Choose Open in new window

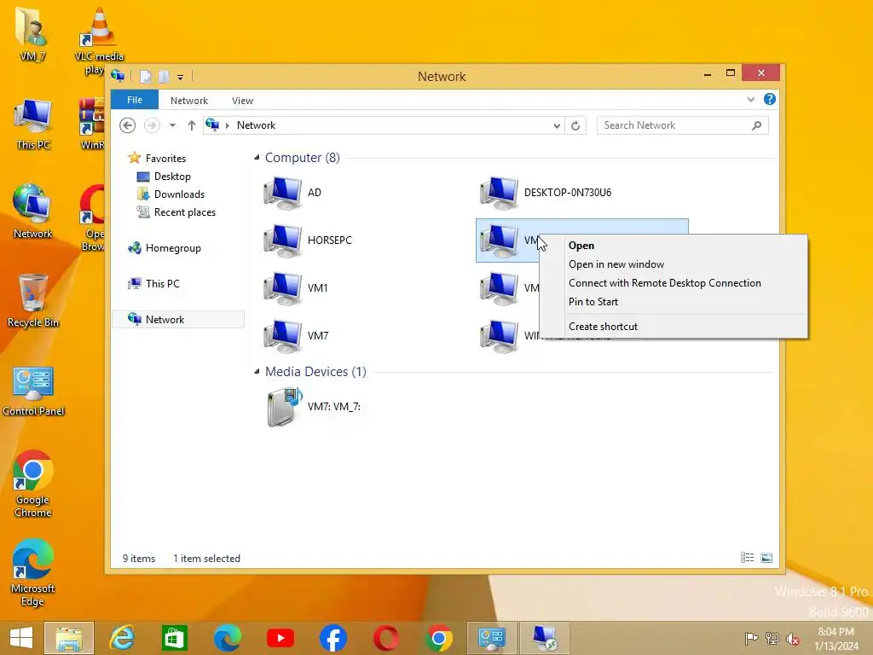[x=674, y=264]
